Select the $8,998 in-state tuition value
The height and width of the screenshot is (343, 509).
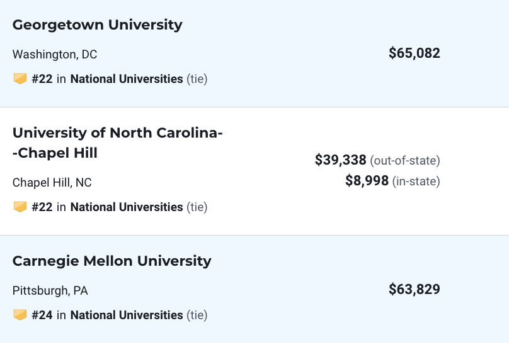coord(367,180)
